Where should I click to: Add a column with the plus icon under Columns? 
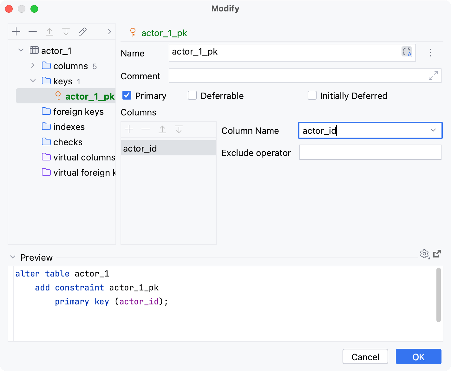[x=129, y=129]
